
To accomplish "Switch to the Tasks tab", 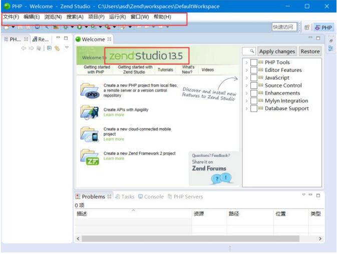I will point(125,196).
